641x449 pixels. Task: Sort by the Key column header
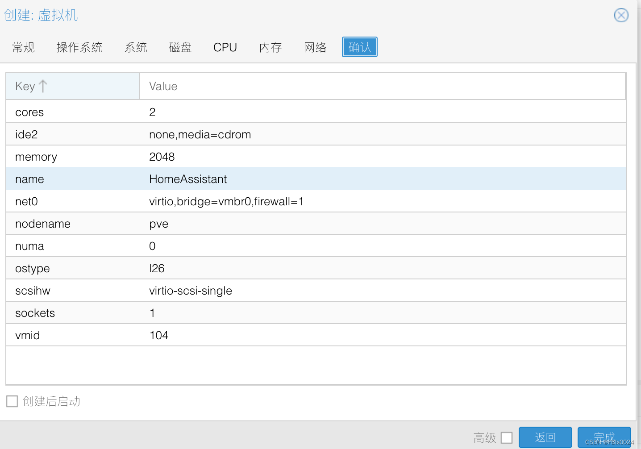click(x=72, y=86)
